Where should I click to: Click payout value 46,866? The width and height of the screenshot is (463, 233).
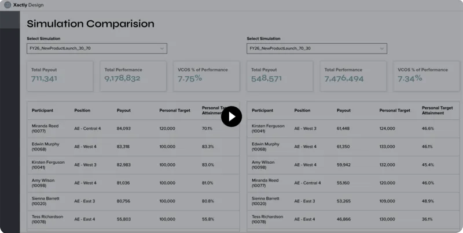pos(344,219)
